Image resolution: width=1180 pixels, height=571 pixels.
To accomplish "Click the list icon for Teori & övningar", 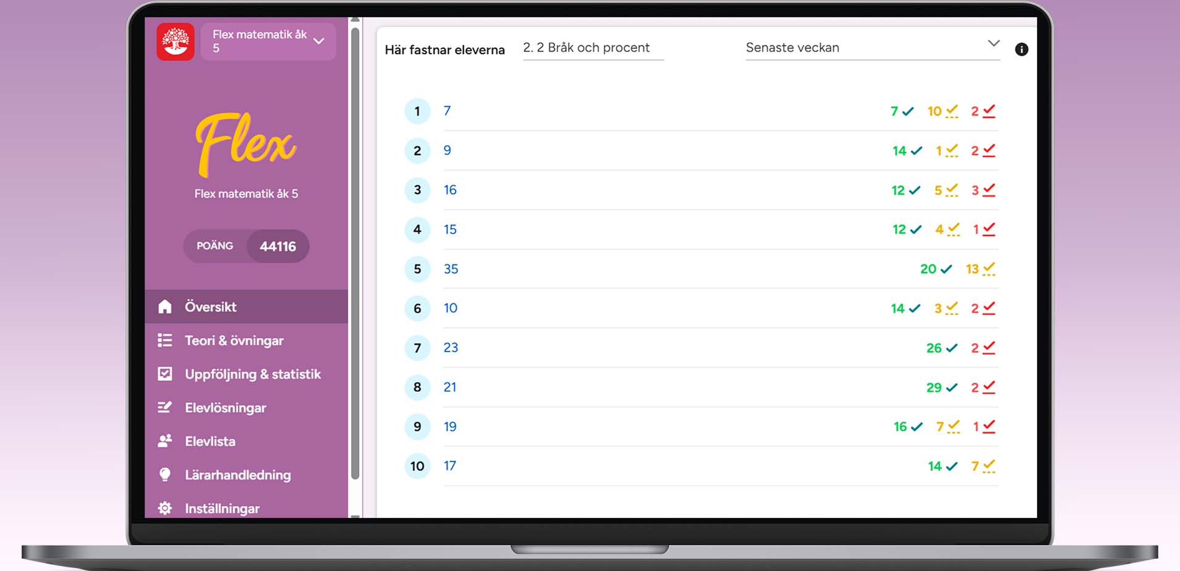I will (x=165, y=340).
